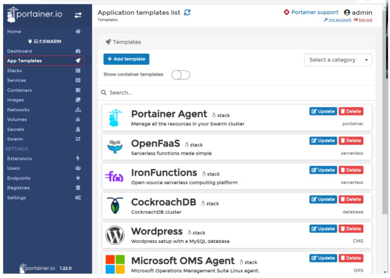
Task: Delete the IronFunctions template
Action: (x=351, y=170)
